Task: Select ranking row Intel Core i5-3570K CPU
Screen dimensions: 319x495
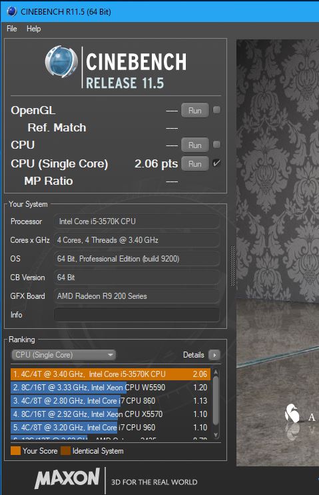Action: [x=111, y=374]
